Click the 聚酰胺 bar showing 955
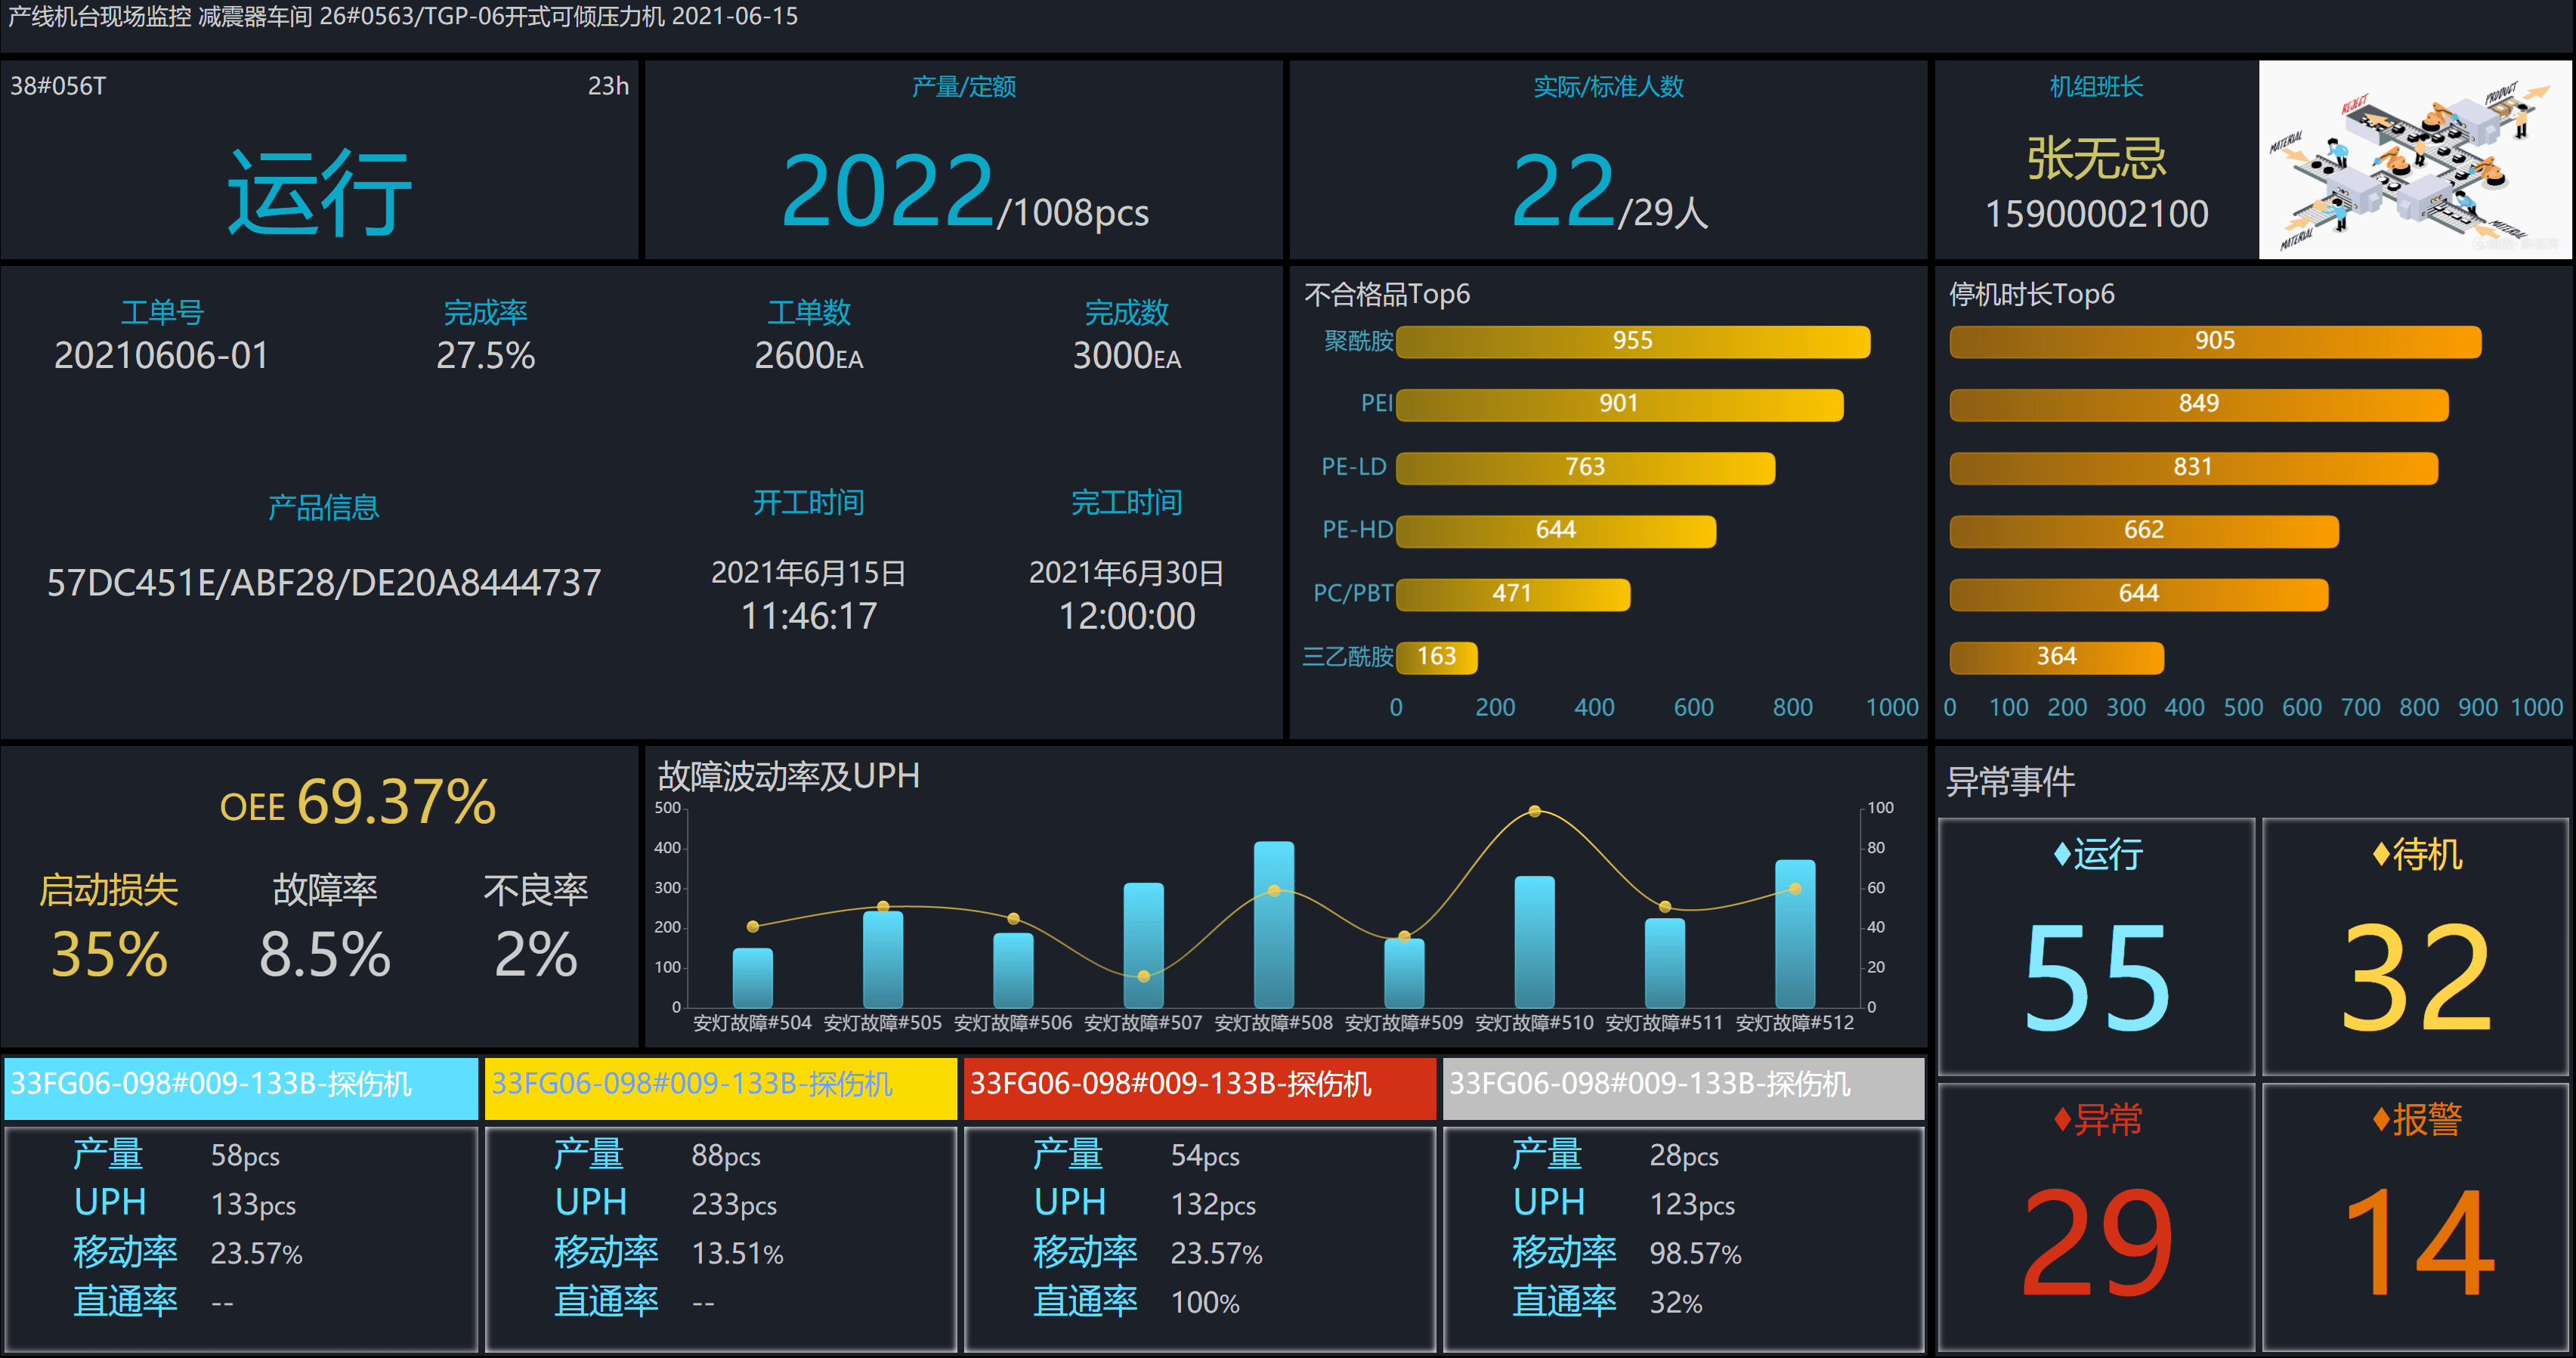The height and width of the screenshot is (1358, 2576). pyautogui.click(x=1633, y=341)
